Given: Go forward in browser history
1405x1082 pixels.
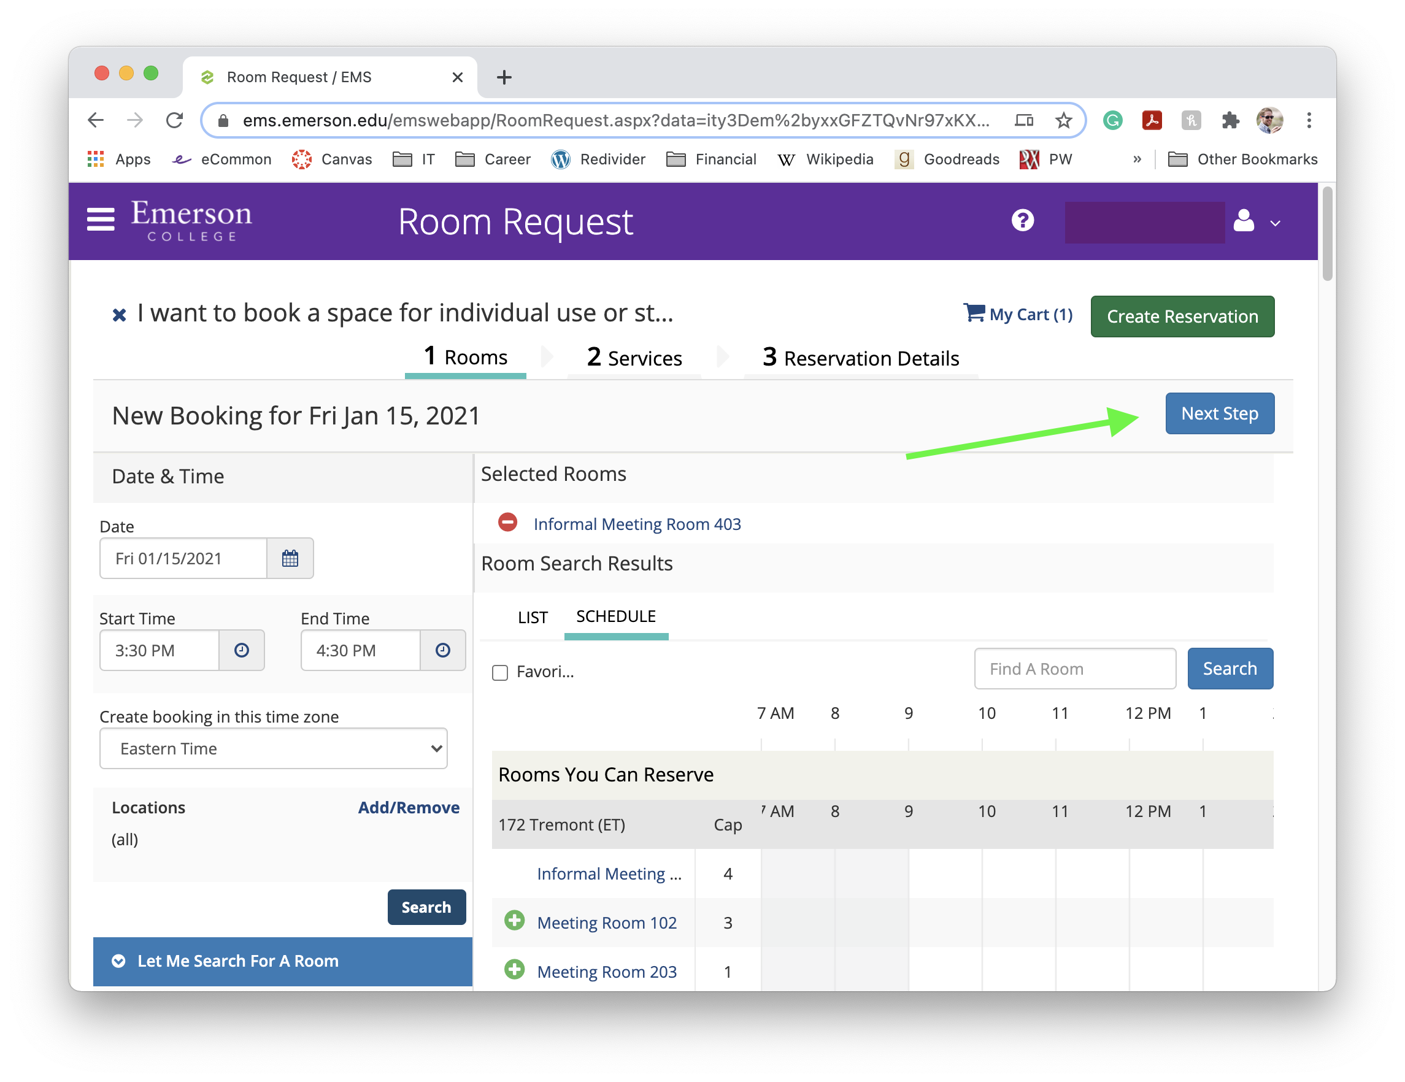Looking at the screenshot, I should pyautogui.click(x=134, y=120).
